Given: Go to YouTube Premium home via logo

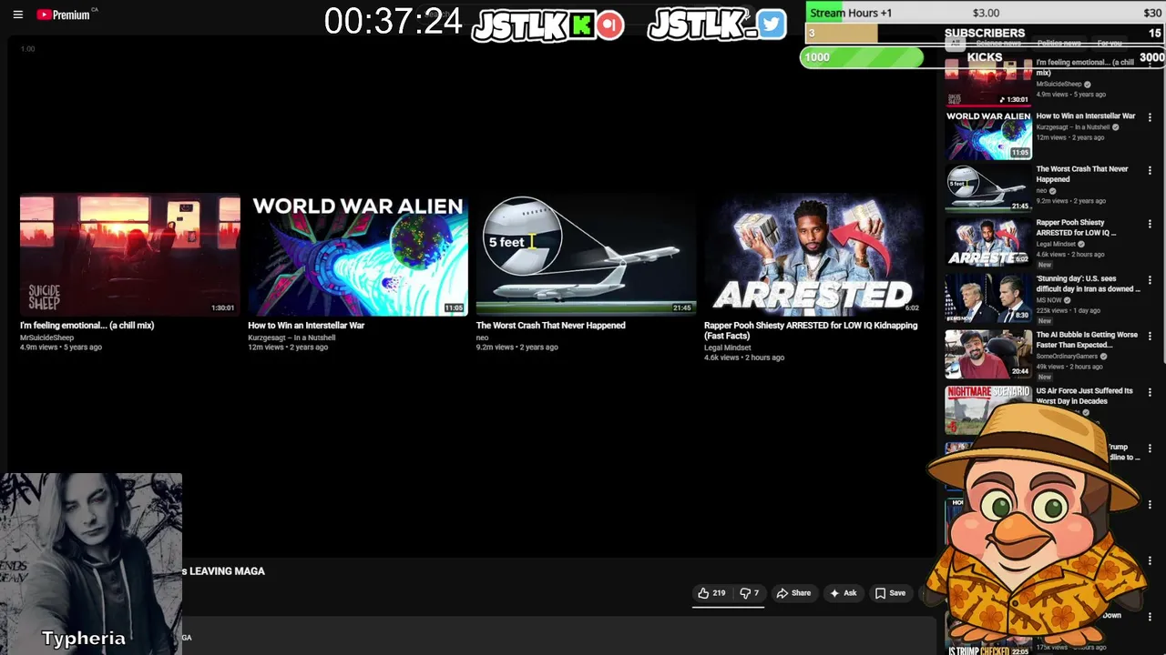Looking at the screenshot, I should (64, 15).
